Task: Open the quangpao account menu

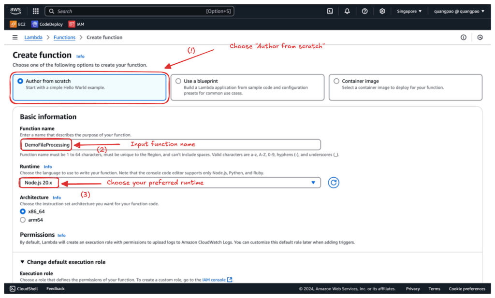Action: 459,11
